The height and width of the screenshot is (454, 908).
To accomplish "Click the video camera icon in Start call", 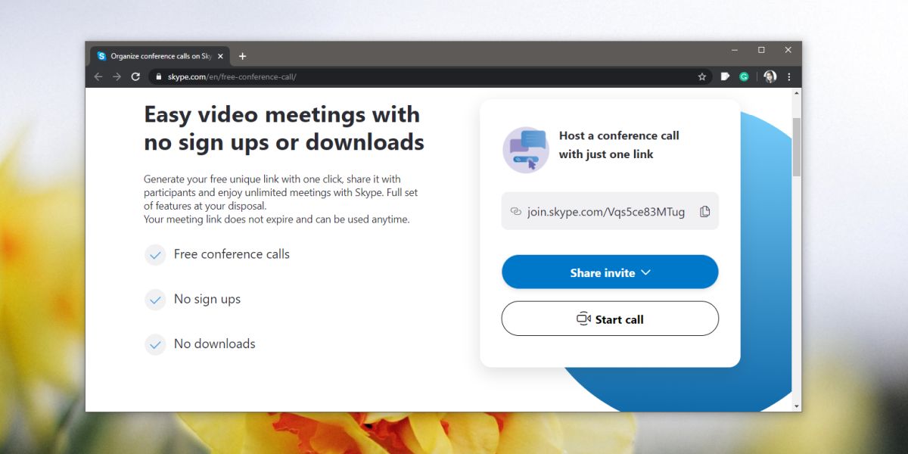I will click(583, 319).
